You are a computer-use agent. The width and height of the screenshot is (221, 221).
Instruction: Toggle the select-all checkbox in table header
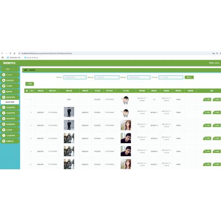click(27, 91)
